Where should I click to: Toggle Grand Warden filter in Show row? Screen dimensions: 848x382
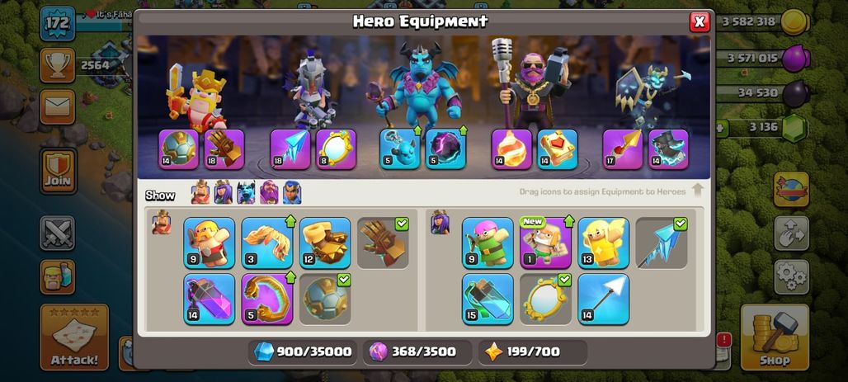[269, 192]
